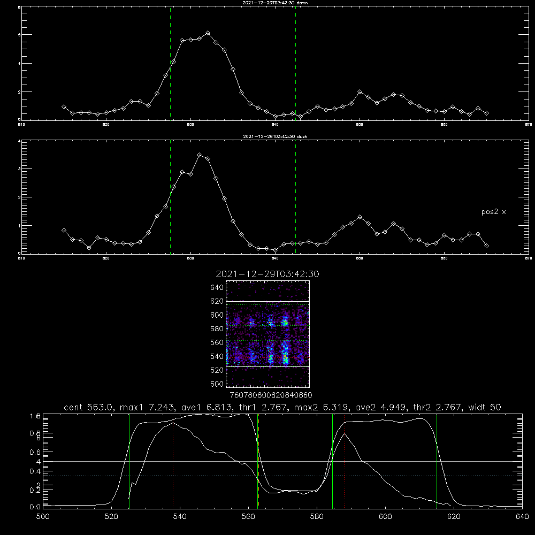535x535 pixels.
Task: Click the "560" label on heatmap y-axis
Action: click(217, 342)
